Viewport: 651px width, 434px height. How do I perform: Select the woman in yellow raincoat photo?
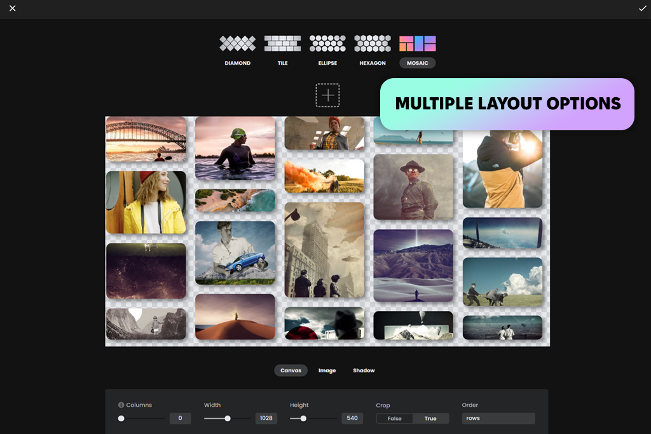coord(146,202)
